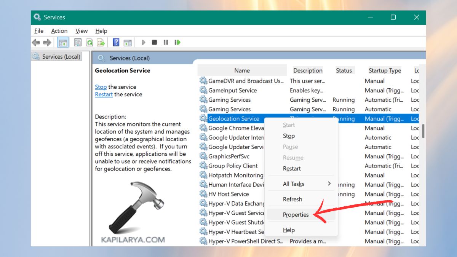Click the Back arrow in toolbar

[36, 43]
